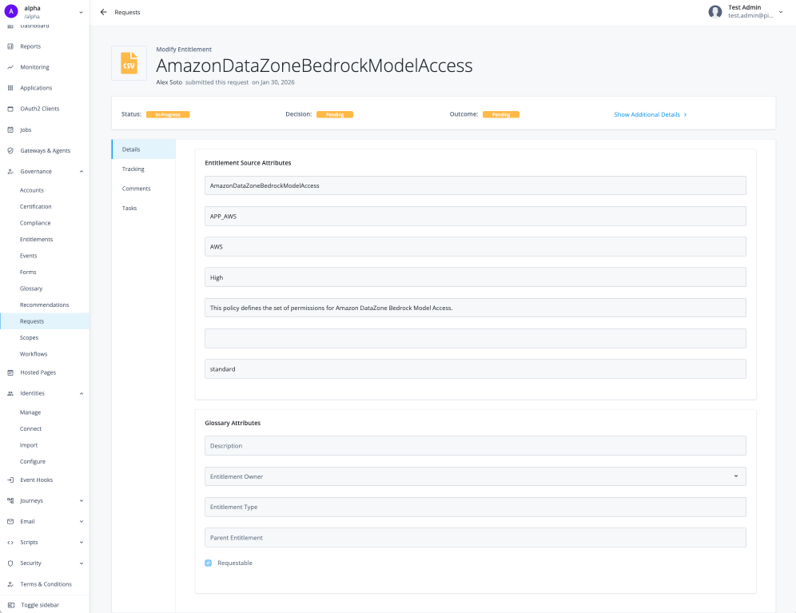Go to Entitlements in Governance
796x613 pixels.
pos(37,239)
